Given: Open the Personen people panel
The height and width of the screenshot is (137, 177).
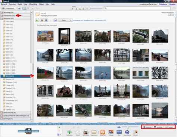Looking at the screenshot, I should 147,127.
